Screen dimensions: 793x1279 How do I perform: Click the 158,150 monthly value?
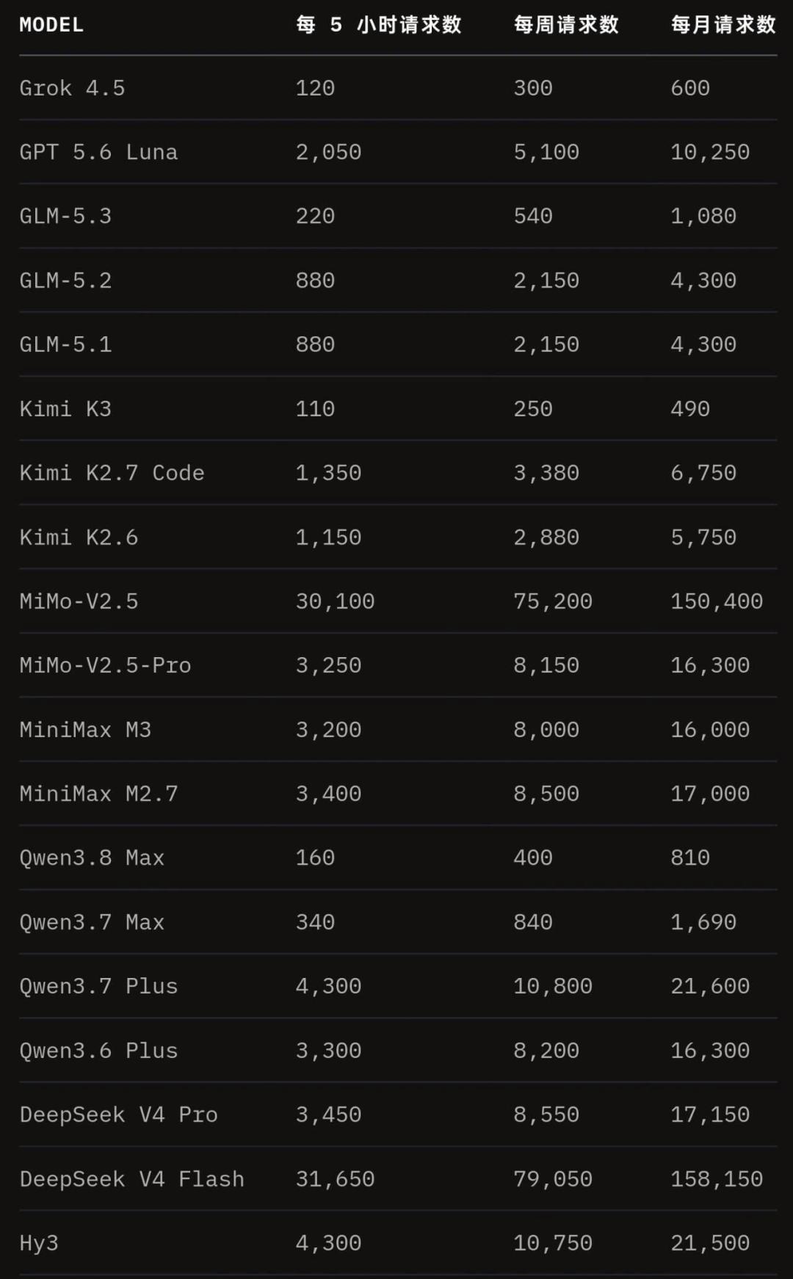[x=717, y=1179]
